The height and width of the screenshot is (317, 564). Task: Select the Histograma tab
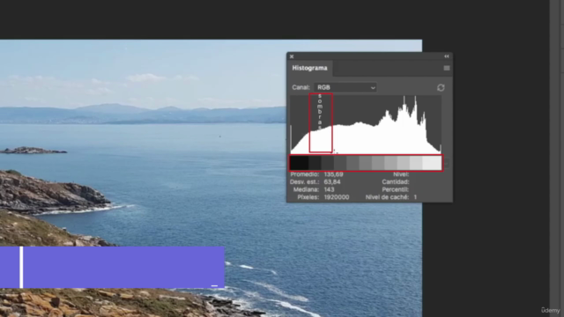309,68
